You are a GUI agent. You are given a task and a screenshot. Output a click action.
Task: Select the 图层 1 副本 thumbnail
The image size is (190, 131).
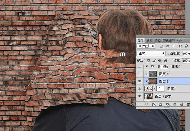click(x=149, y=96)
